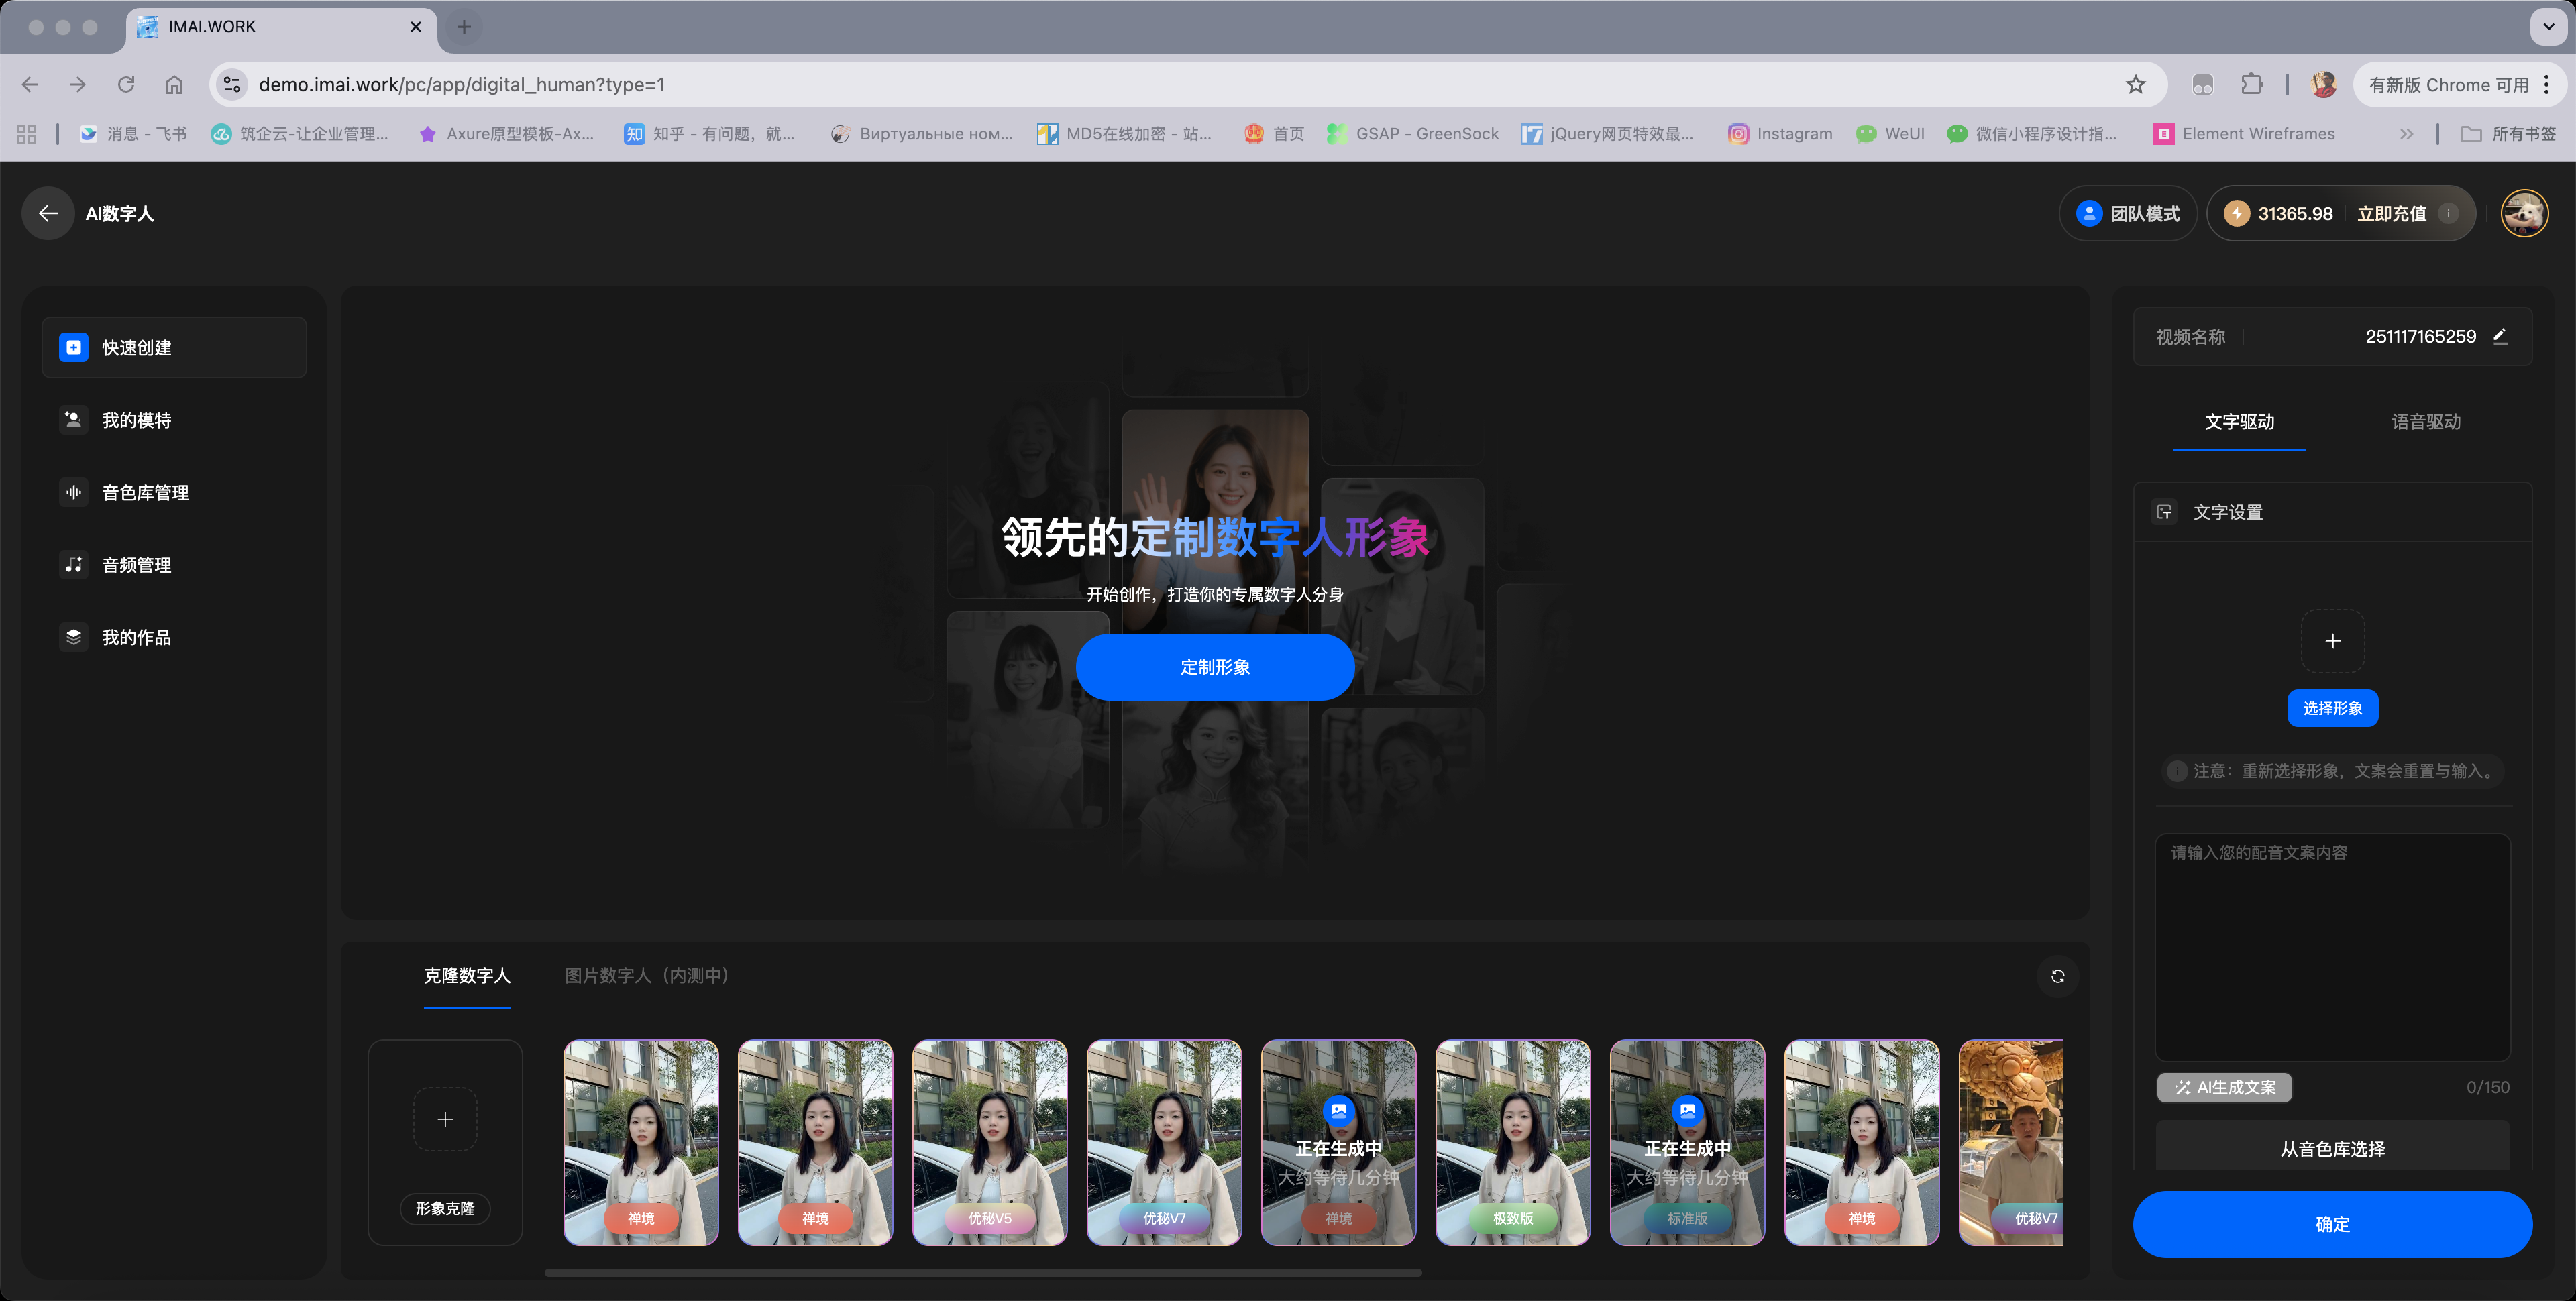The image size is (2576, 1301).
Task: Toggle 团队模式 team mode
Action: click(x=2128, y=213)
